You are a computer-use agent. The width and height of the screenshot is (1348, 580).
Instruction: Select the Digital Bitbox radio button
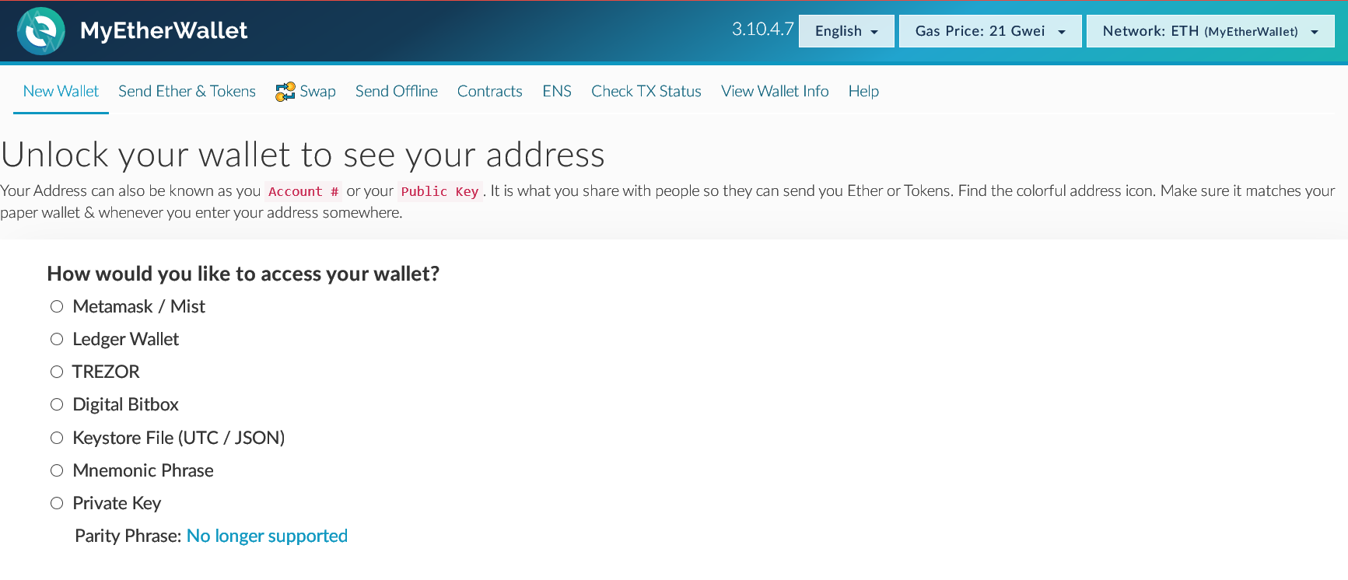pos(57,404)
